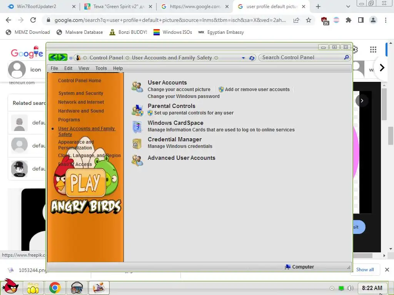Open the File menu
Image resolution: width=394 pixels, height=295 pixels.
click(x=54, y=68)
